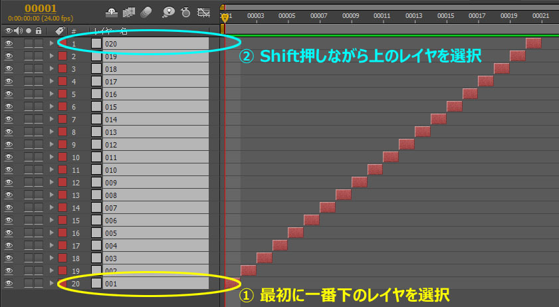
Task: Select the top layer named 020
Action: tap(153, 44)
